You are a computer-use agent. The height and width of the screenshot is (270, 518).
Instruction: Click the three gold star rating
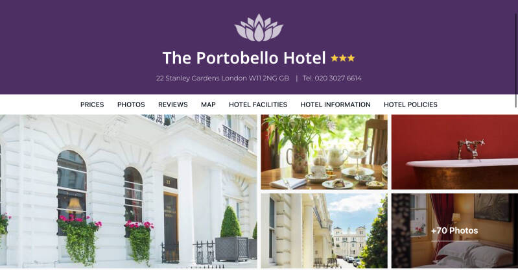(343, 58)
